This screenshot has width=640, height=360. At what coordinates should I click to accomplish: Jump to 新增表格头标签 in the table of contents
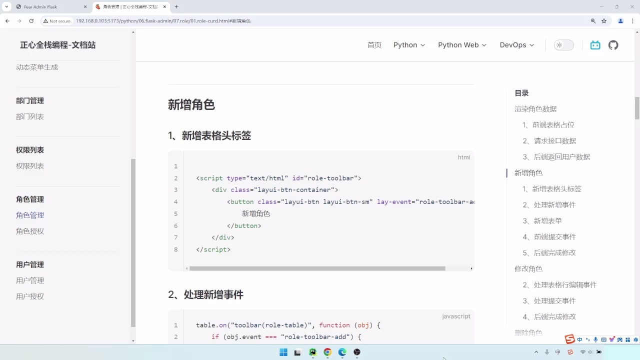(x=557, y=188)
